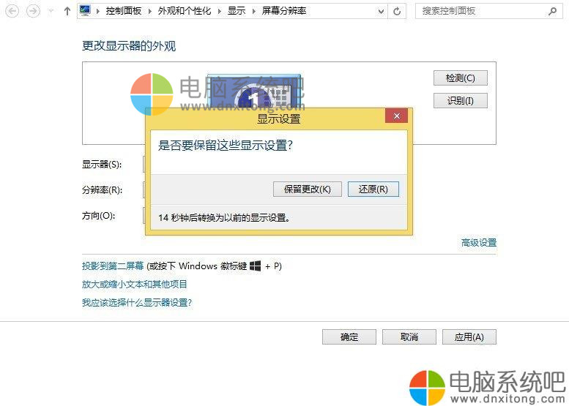
Task: Open the 高级设置 link
Action: coord(478,243)
